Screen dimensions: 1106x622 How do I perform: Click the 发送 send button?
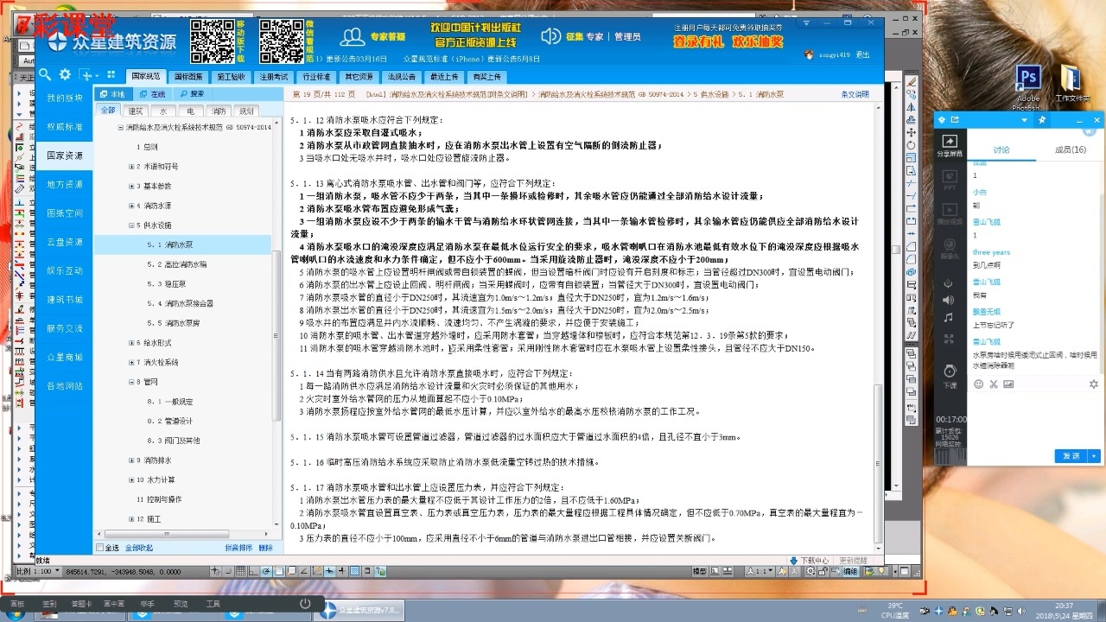1071,455
